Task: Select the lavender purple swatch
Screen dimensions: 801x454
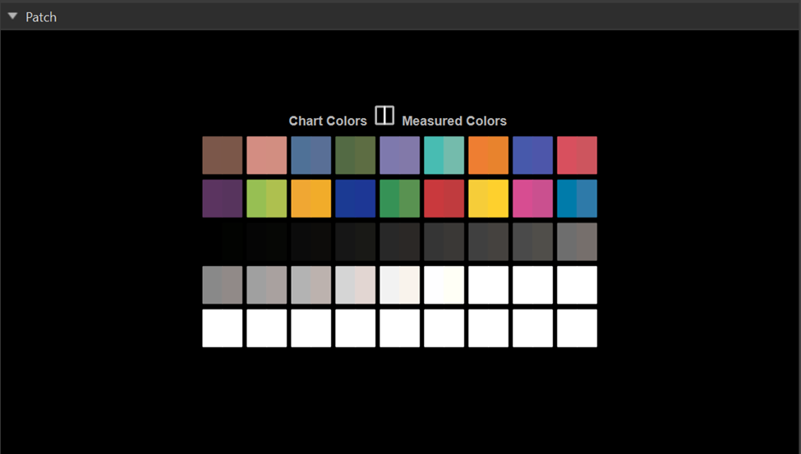Action: point(399,155)
